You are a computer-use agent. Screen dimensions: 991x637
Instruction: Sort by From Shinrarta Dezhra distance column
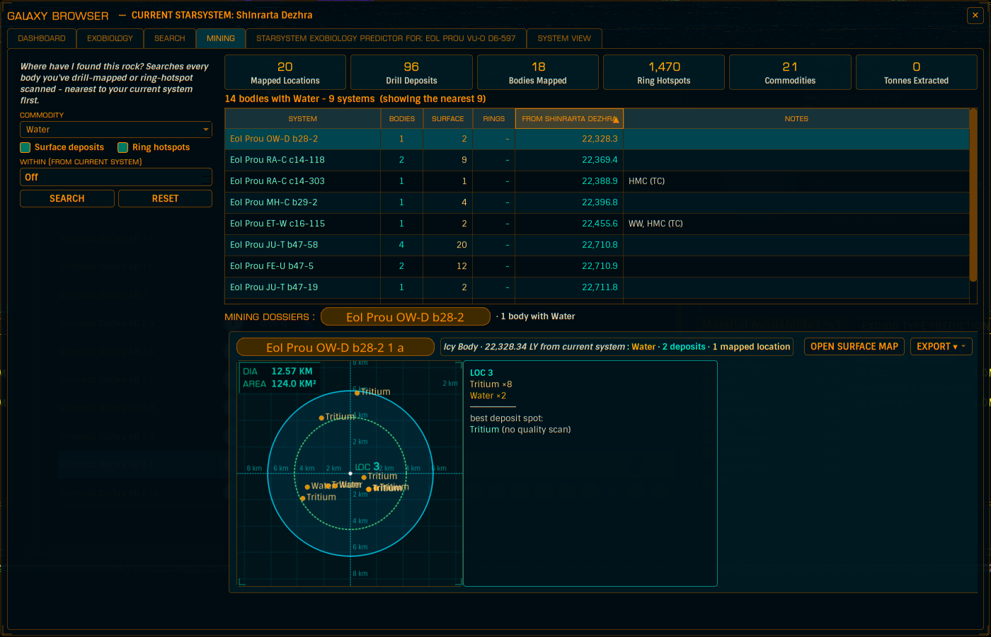569,119
